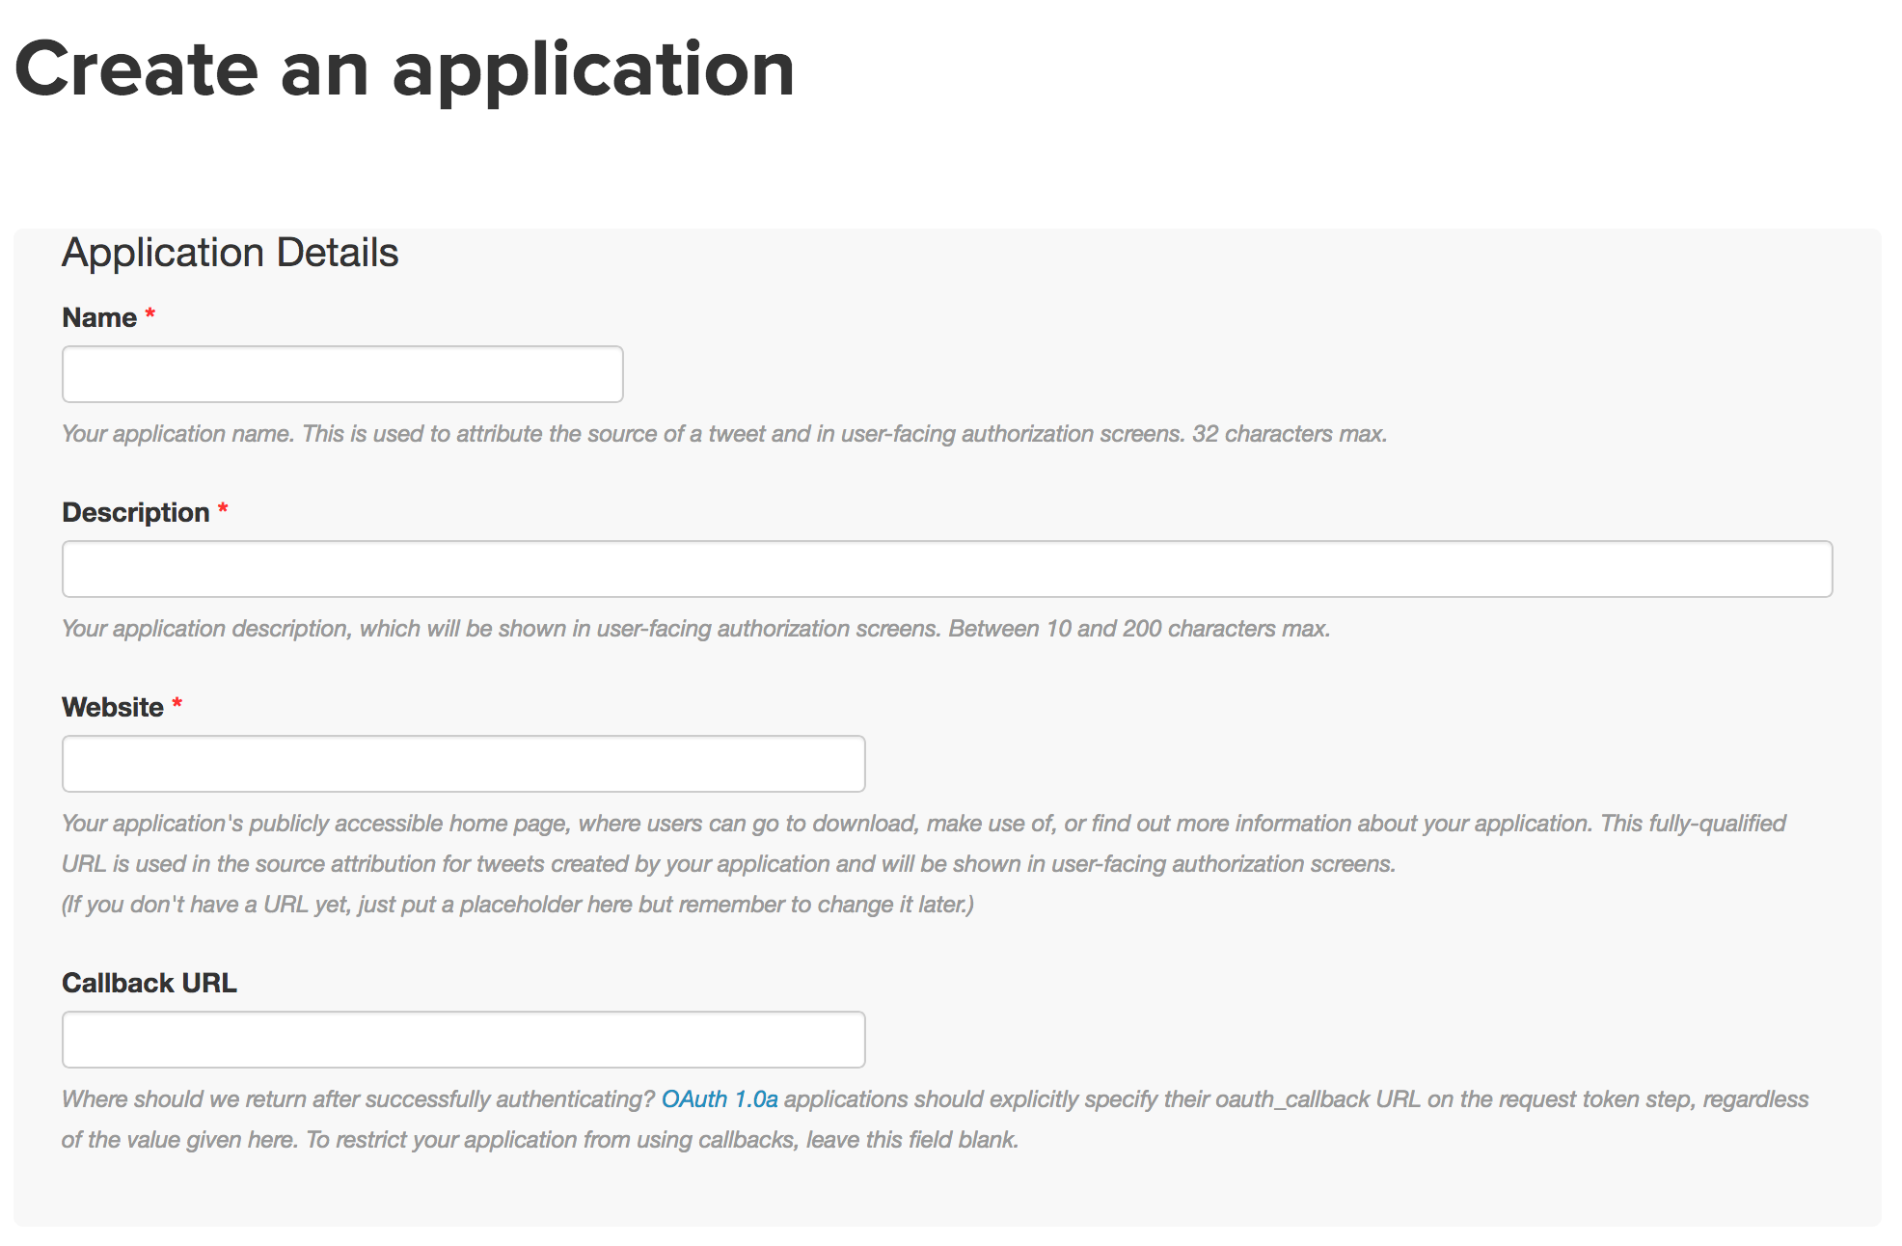Click the Name field label
The width and height of the screenshot is (1902, 1246).
99,317
